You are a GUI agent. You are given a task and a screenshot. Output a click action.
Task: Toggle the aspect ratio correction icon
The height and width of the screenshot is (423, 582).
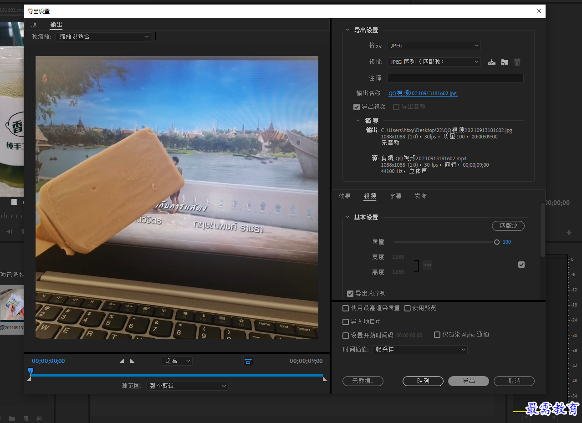point(248,361)
